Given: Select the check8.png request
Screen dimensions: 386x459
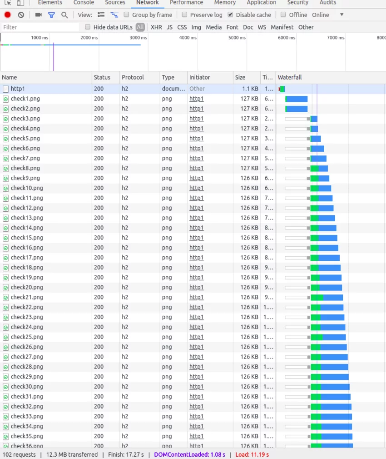Looking at the screenshot, I should pyautogui.click(x=193, y=168).
